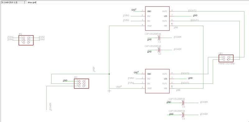249x122 pixels.
Task: Select the P1OUT2 net label
Action: coord(185,73)
